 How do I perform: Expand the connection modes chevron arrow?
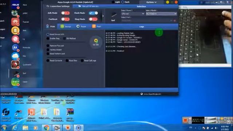pyautogui.click(x=103, y=16)
